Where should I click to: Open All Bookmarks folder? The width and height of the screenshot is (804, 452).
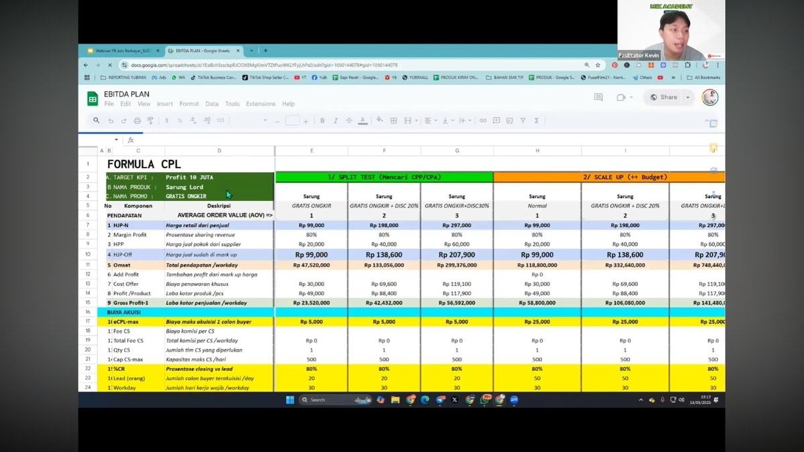(x=703, y=78)
